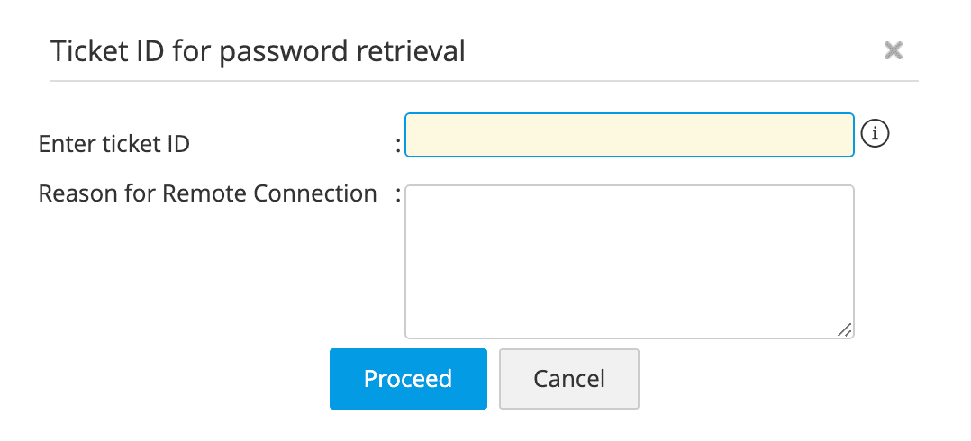
Task: Click inside the Reason for Remote Connection textarea
Action: (629, 261)
